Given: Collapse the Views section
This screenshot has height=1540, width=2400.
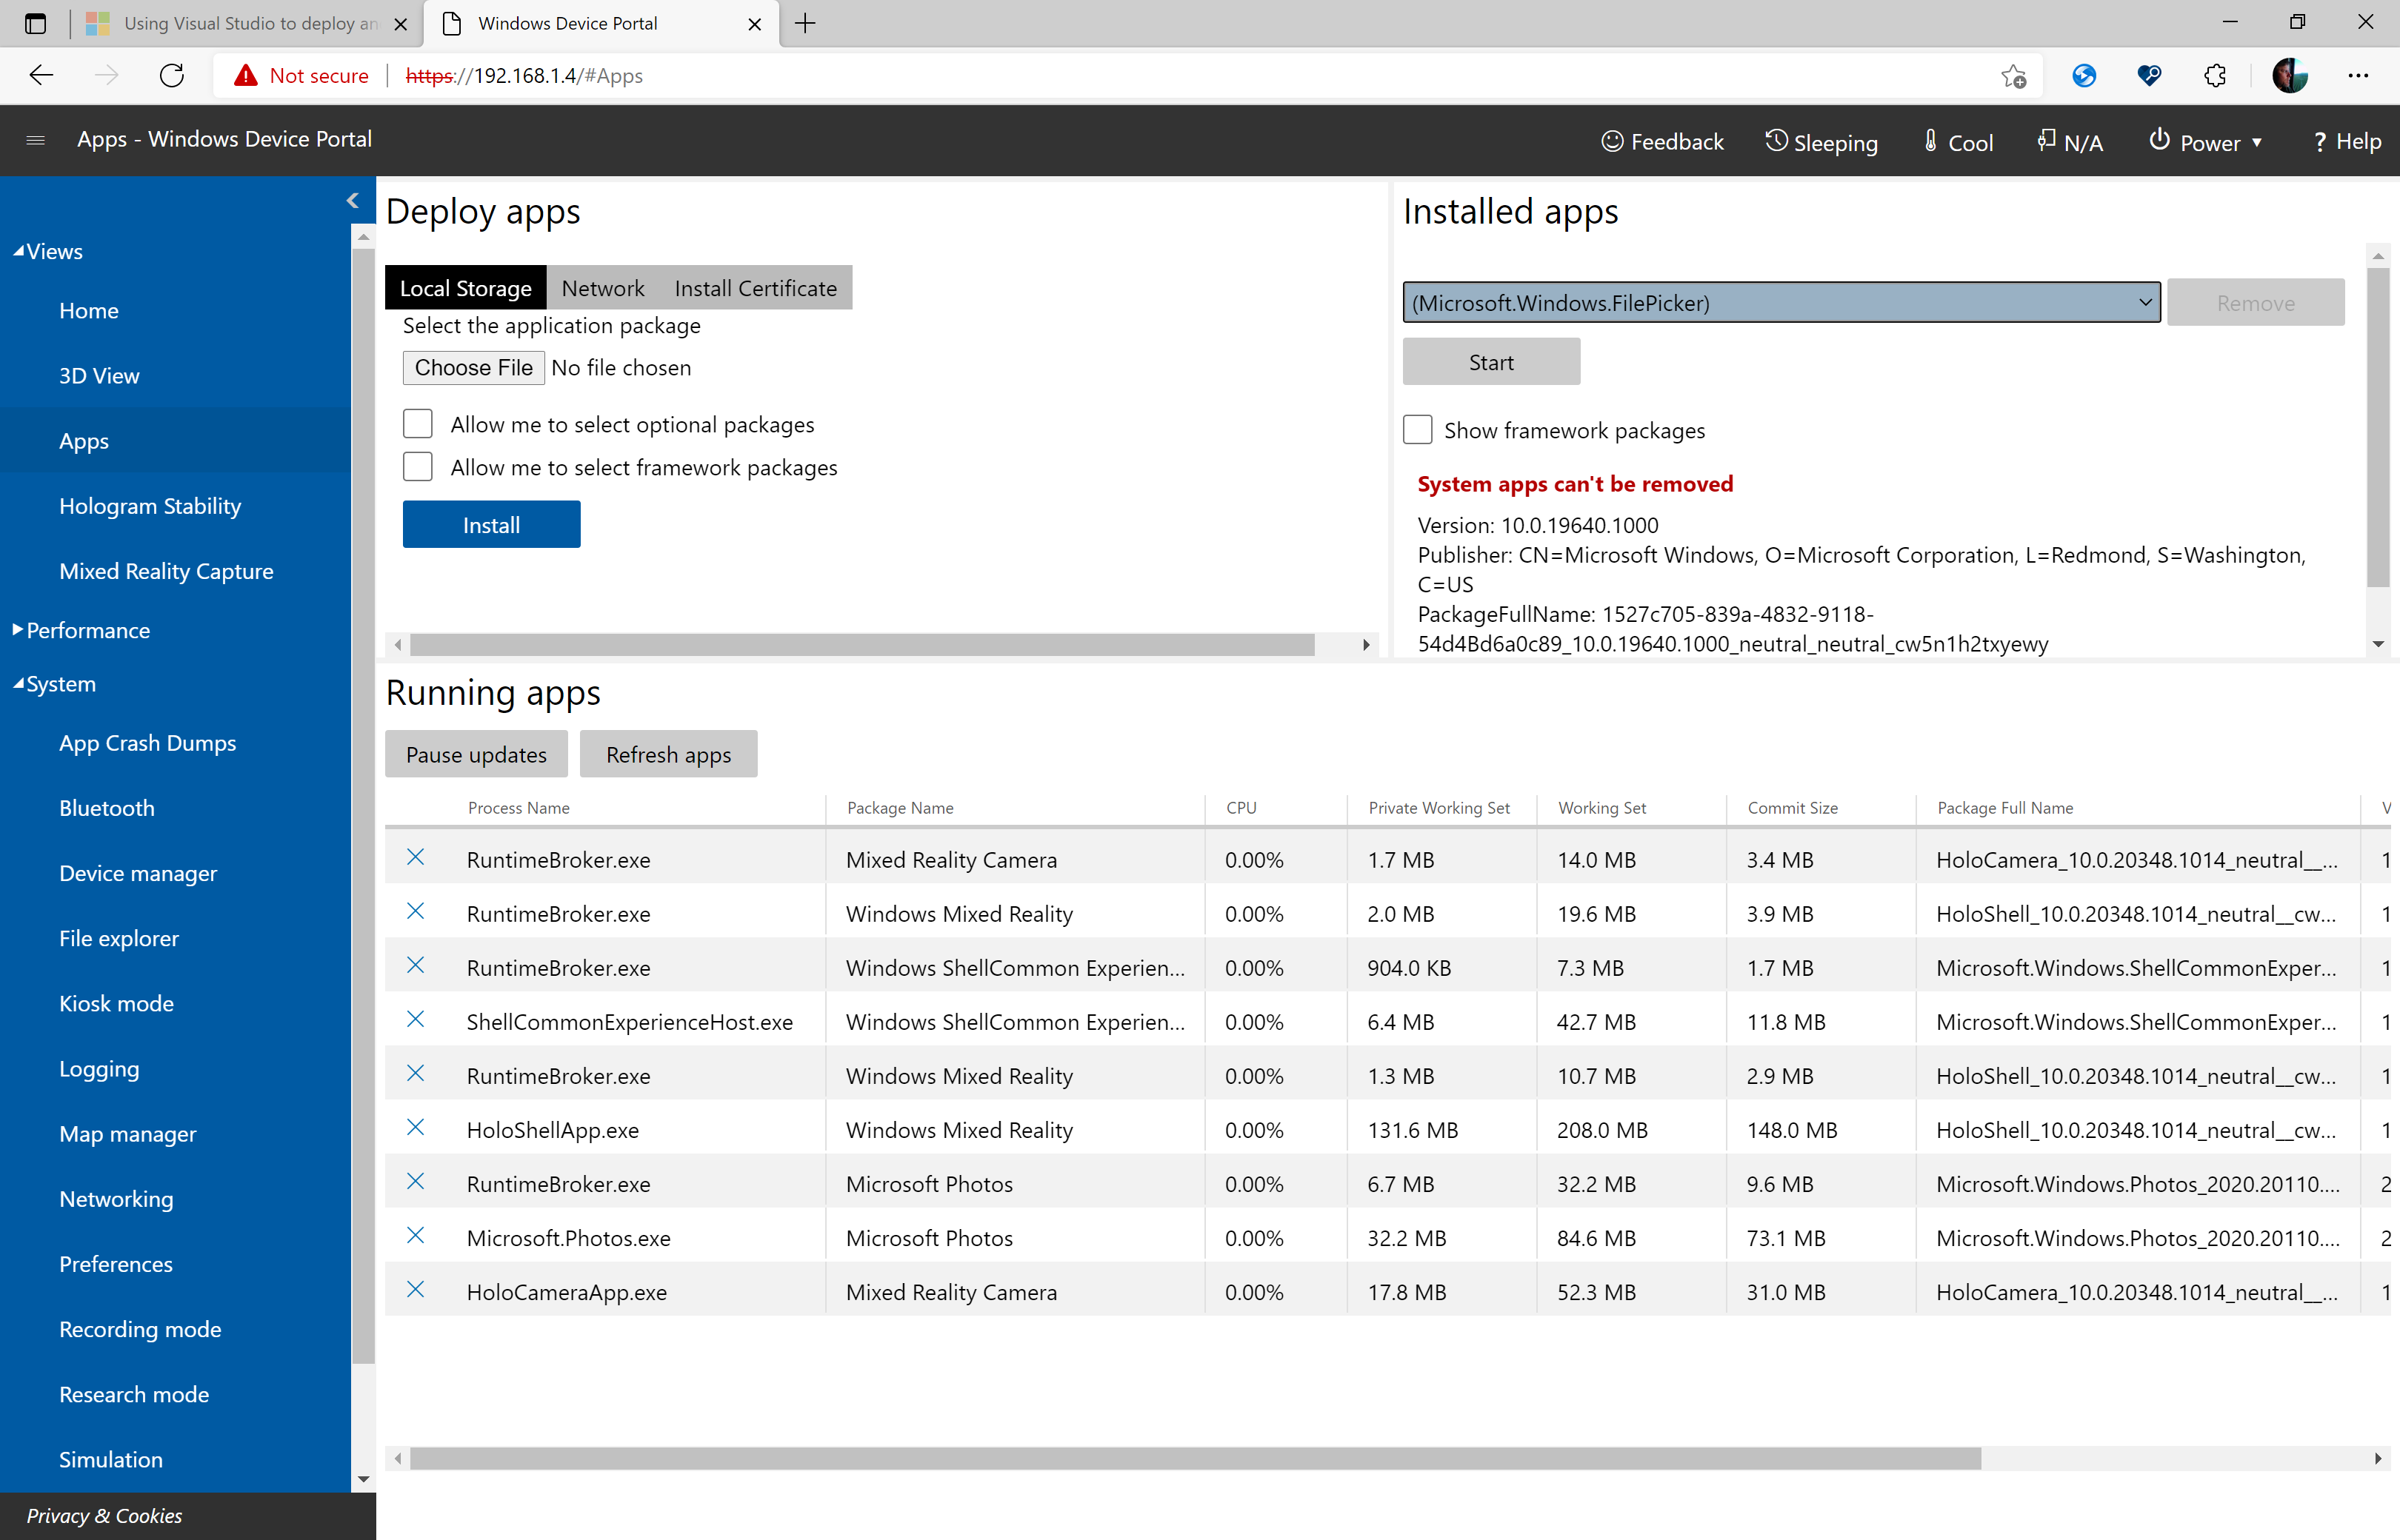Looking at the screenshot, I should click(48, 251).
